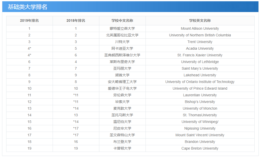Image resolution: width=260 pixels, height=157 pixels.
Task: Click Cape Breton University cell
Action: pos(200,148)
